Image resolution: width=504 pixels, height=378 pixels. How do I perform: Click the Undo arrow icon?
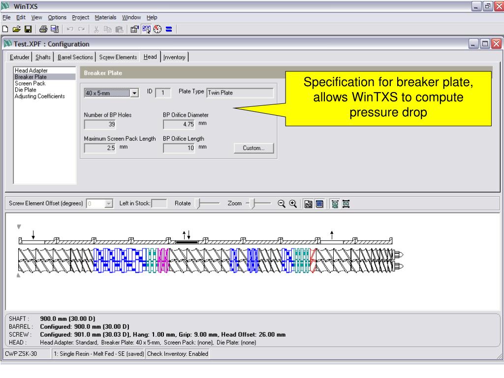point(70,29)
